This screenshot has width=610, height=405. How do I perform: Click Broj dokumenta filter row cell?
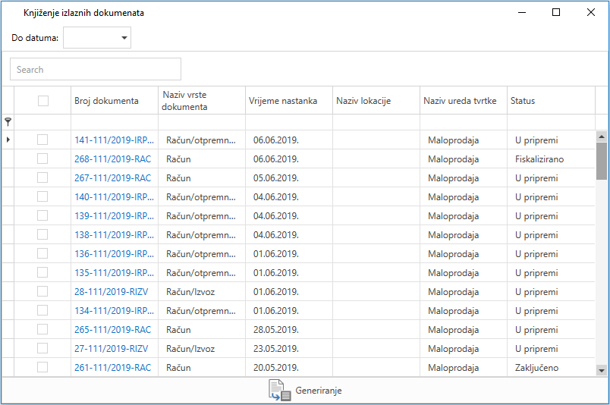click(115, 122)
